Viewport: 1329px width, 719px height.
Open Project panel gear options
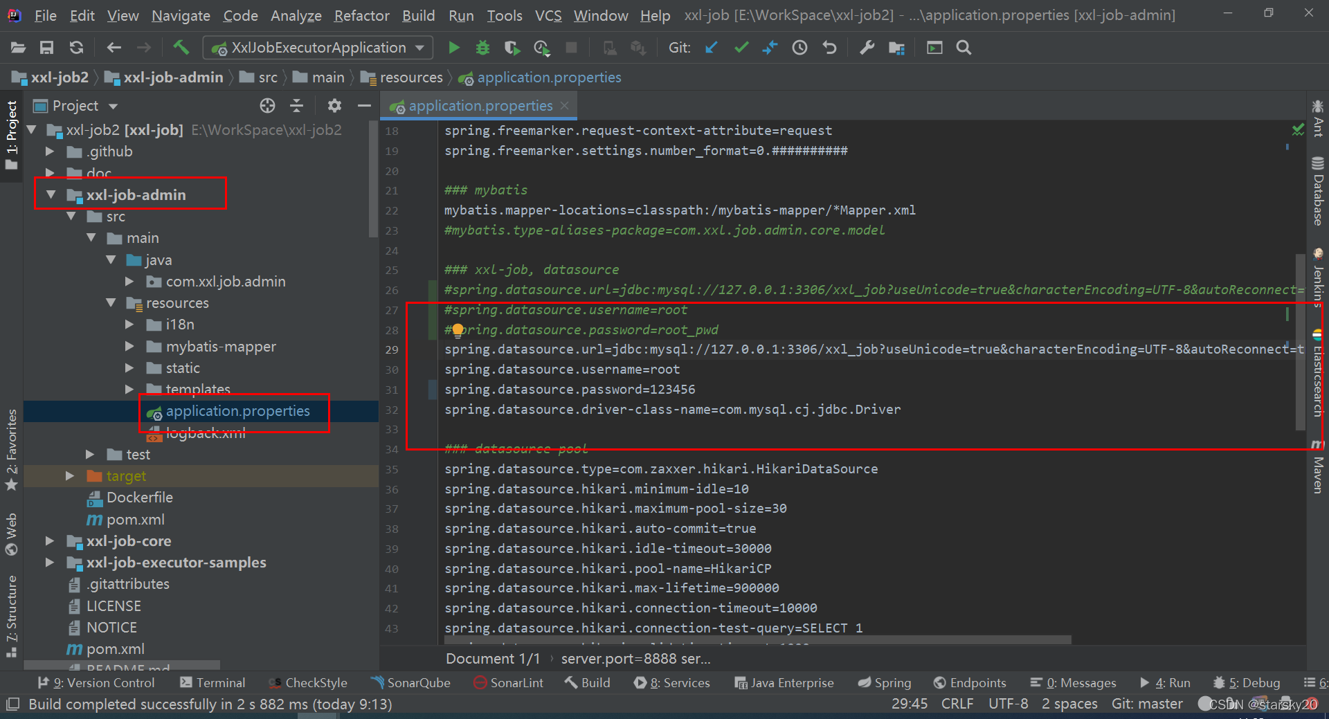point(334,105)
